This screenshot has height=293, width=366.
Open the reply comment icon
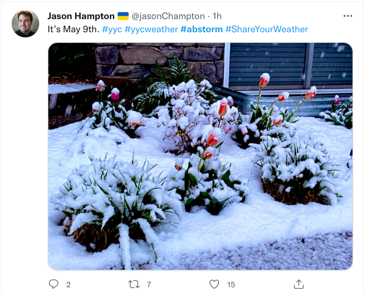[x=53, y=284]
